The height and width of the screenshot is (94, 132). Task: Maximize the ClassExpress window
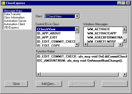pyautogui.click(x=123, y=3)
